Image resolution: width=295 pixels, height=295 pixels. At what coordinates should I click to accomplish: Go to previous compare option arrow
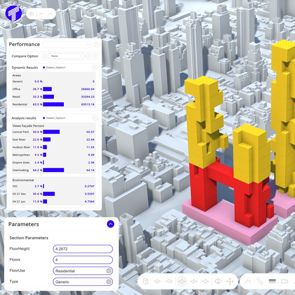tap(45, 56)
